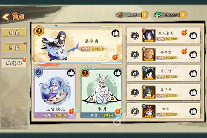Viewport: 207px width, 138px height.
Task: Give a thumbs-up to 上官婉儿
Action: coord(71,73)
